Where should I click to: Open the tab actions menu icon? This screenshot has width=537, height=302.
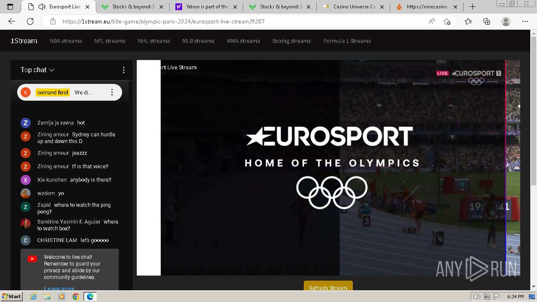click(x=10, y=7)
